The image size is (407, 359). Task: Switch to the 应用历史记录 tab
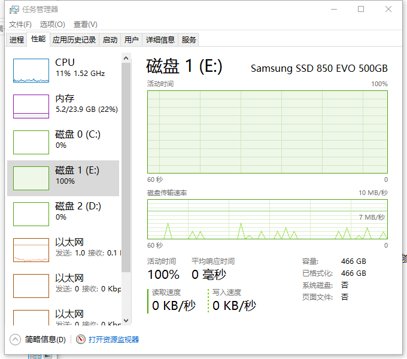click(x=74, y=39)
